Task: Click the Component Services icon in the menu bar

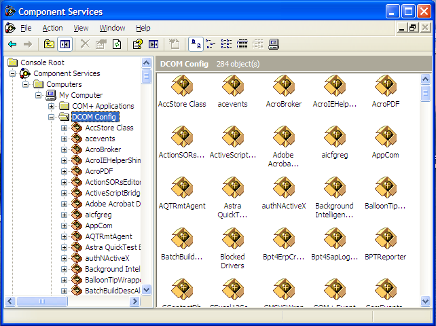Action: coord(10,28)
